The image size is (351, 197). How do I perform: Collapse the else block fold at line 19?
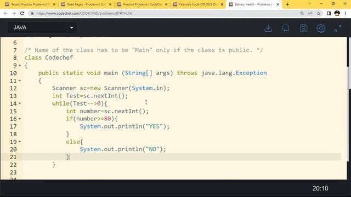tap(20, 142)
